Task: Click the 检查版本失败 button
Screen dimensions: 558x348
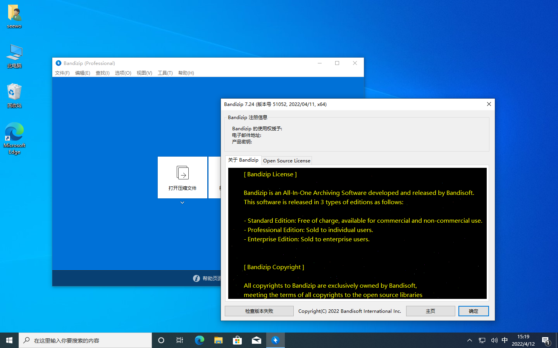Action: [x=259, y=311]
